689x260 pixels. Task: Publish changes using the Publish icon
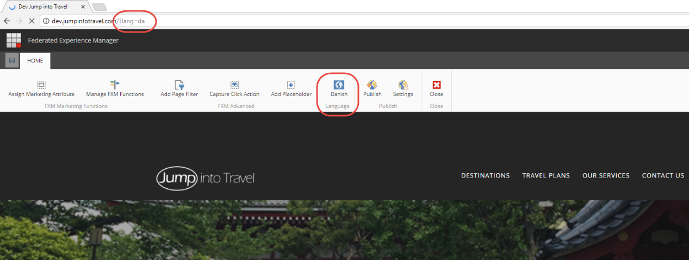tap(372, 85)
